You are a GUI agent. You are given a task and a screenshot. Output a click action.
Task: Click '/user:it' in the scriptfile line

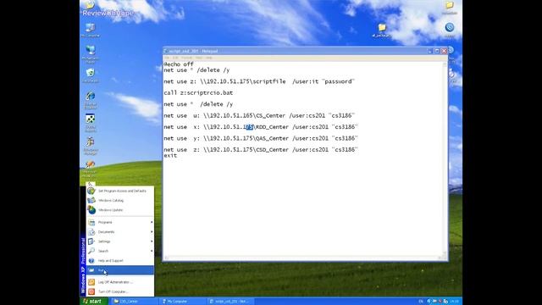(x=305, y=81)
